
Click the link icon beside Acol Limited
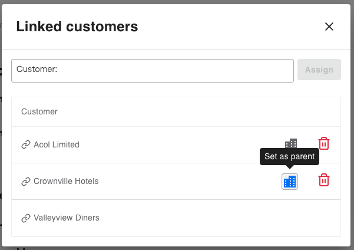click(x=25, y=145)
